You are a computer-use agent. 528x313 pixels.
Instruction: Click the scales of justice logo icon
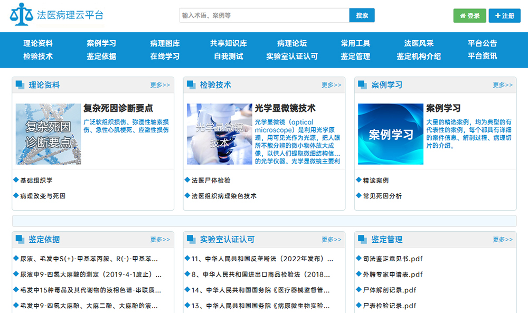tap(21, 15)
